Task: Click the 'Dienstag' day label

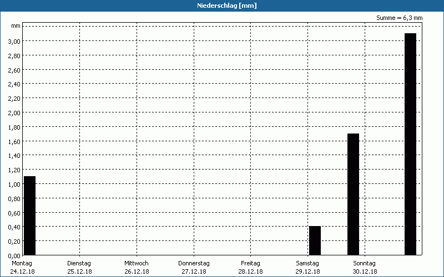Action: coord(79,264)
